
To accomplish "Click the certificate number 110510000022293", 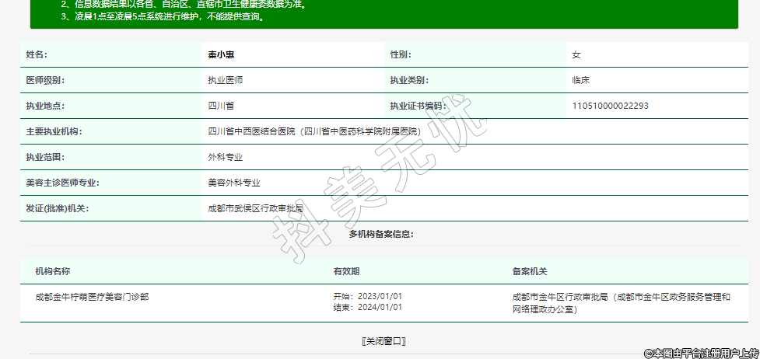I will pyautogui.click(x=610, y=106).
